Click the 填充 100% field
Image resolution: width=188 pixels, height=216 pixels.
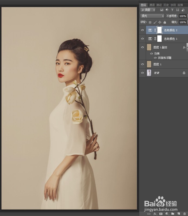tap(183, 22)
